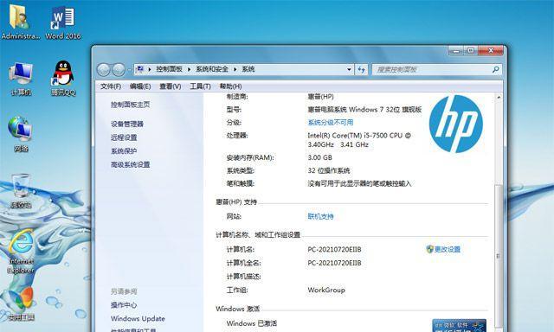Click the search magnifier icon
The height and width of the screenshot is (332, 554).
(x=496, y=69)
